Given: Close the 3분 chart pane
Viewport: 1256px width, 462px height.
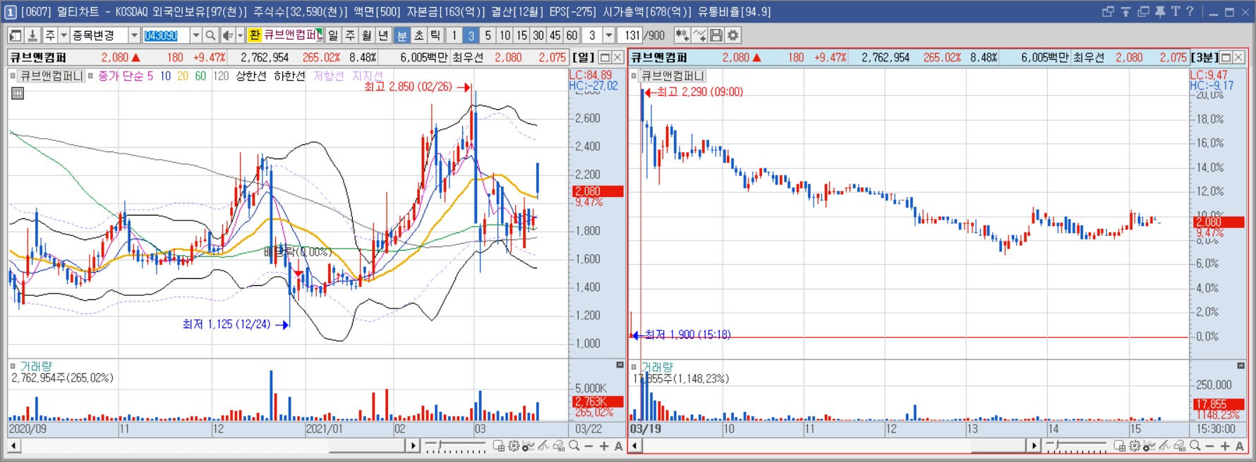Looking at the screenshot, I should coord(1239,58).
